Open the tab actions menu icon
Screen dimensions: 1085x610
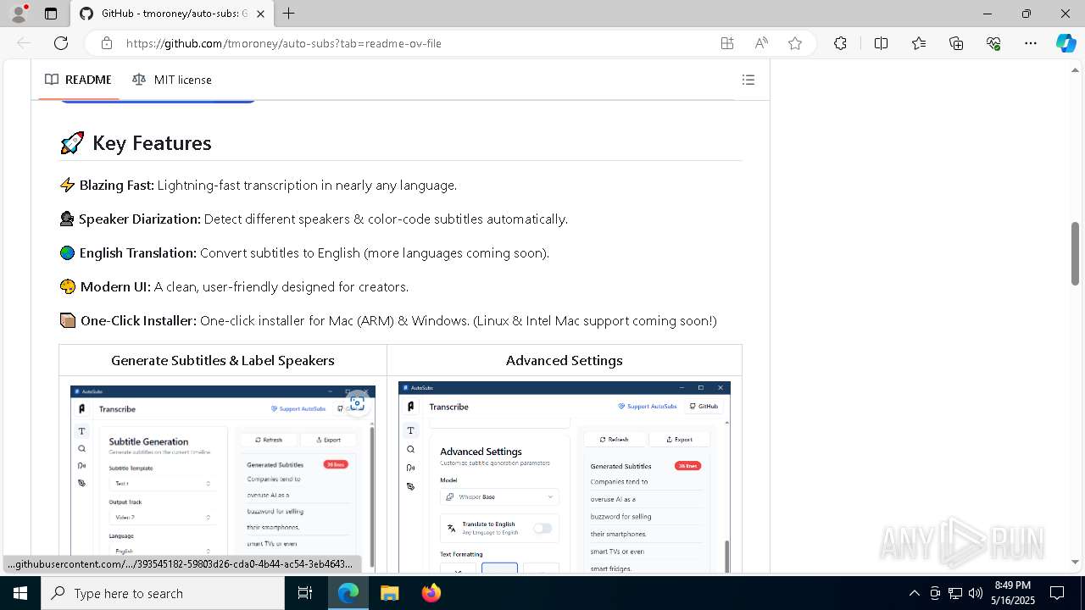51,14
